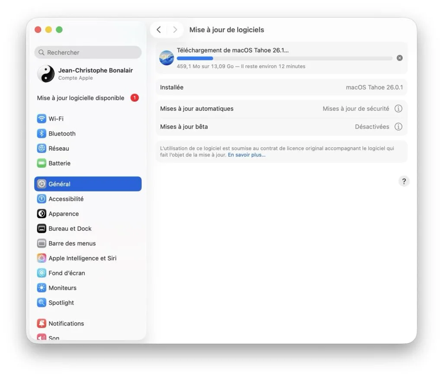Open Accessibilité settings
The height and width of the screenshot is (378, 443).
(42, 199)
